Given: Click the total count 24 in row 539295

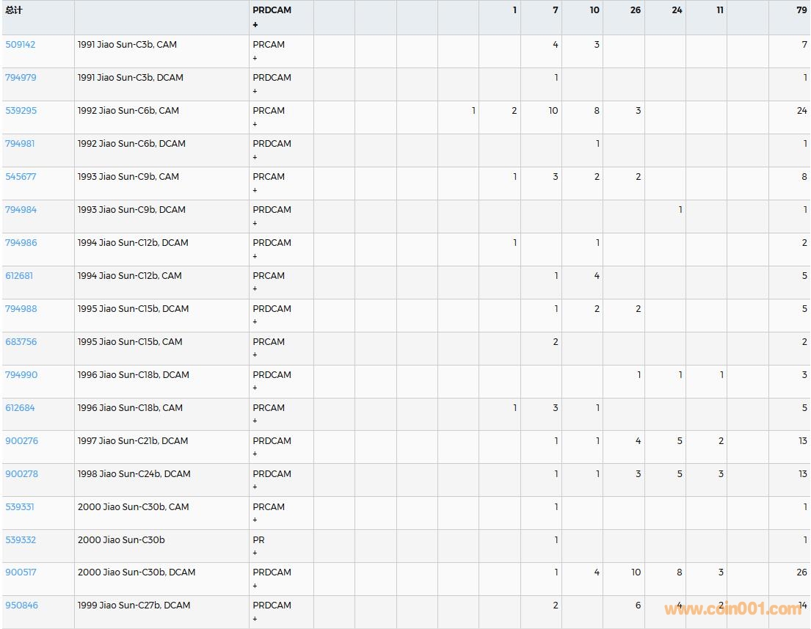Looking at the screenshot, I should click(x=801, y=111).
